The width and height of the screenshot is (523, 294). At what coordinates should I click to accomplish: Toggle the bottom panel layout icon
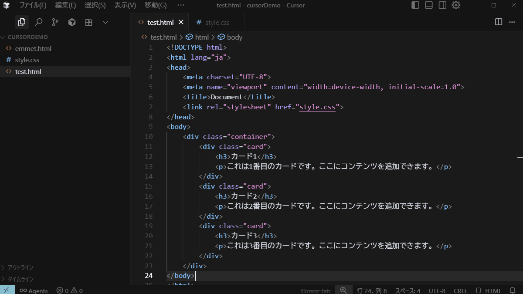click(x=429, y=5)
